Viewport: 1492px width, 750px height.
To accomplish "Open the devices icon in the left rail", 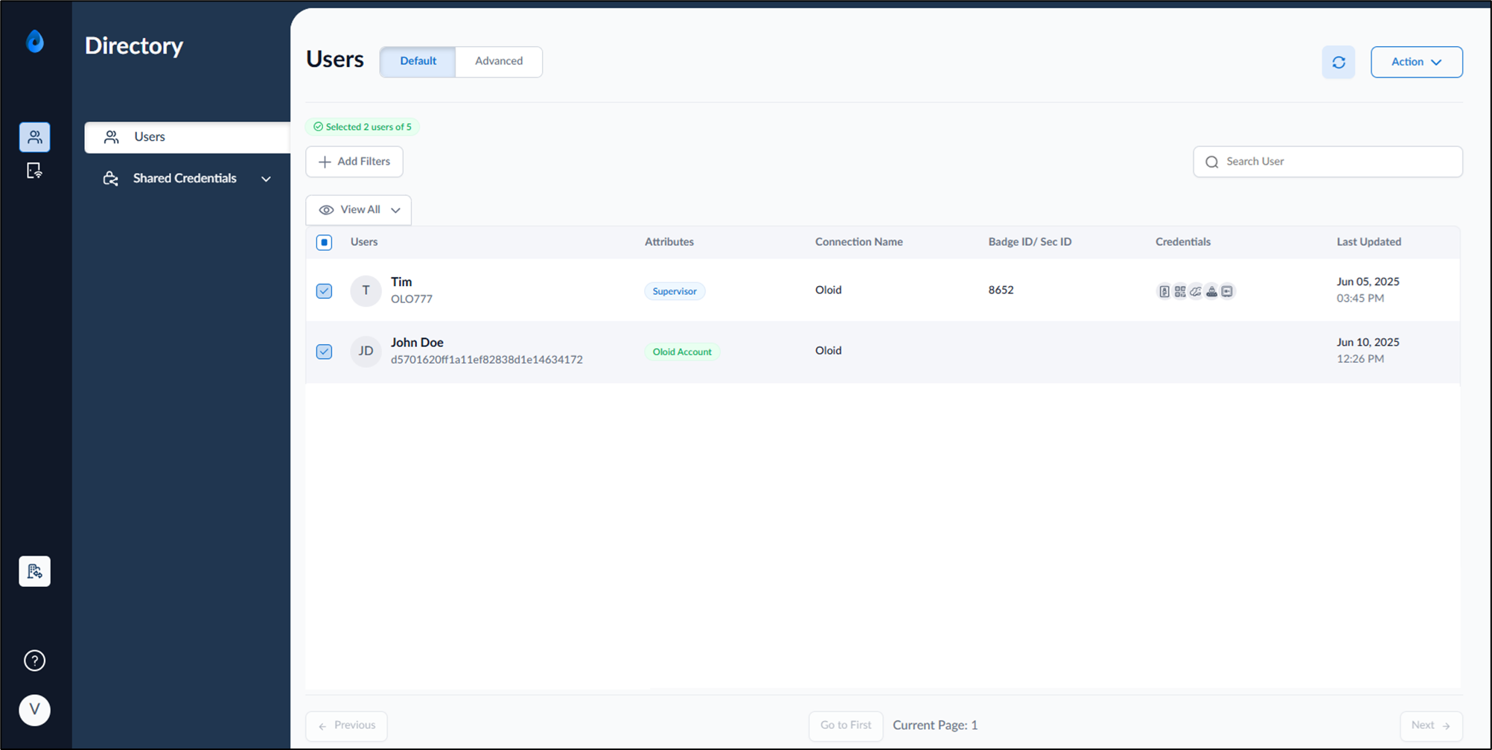I will [34, 171].
